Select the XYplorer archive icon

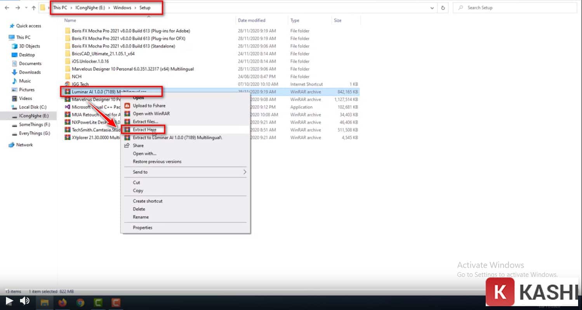pyautogui.click(x=68, y=138)
